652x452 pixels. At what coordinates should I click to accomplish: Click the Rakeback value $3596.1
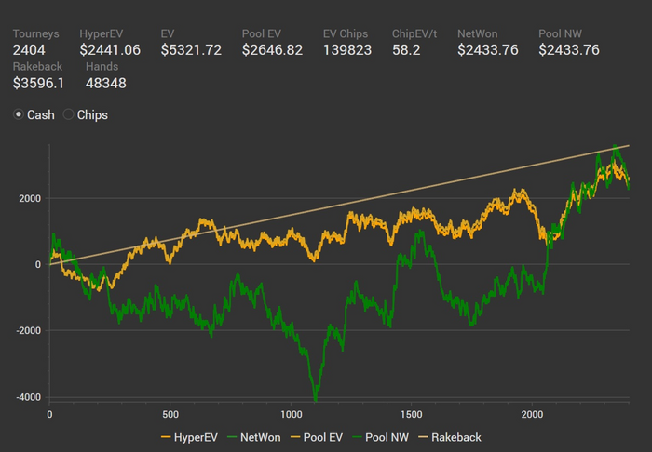click(38, 84)
